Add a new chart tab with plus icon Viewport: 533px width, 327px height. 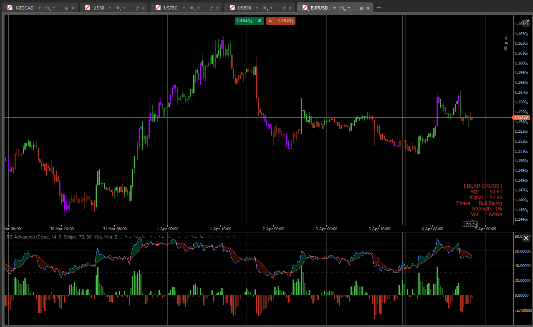point(379,7)
